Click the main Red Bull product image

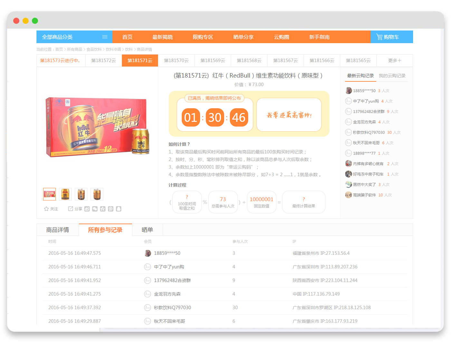coord(97,127)
